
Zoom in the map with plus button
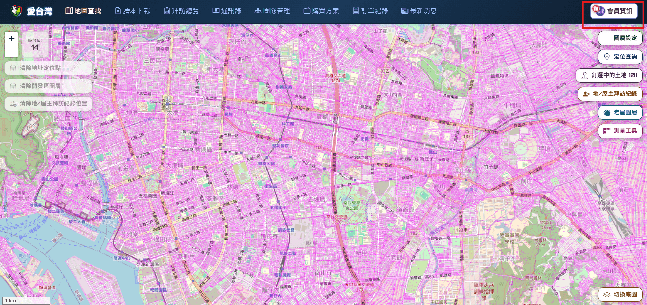(x=11, y=38)
